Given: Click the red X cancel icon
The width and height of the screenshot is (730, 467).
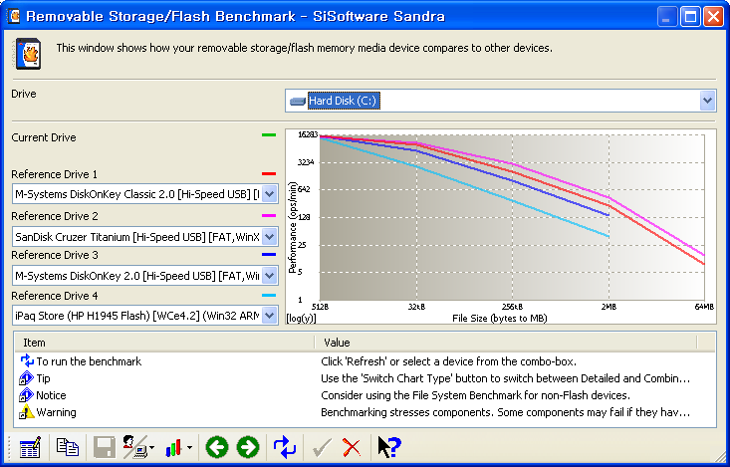Looking at the screenshot, I should tap(352, 447).
